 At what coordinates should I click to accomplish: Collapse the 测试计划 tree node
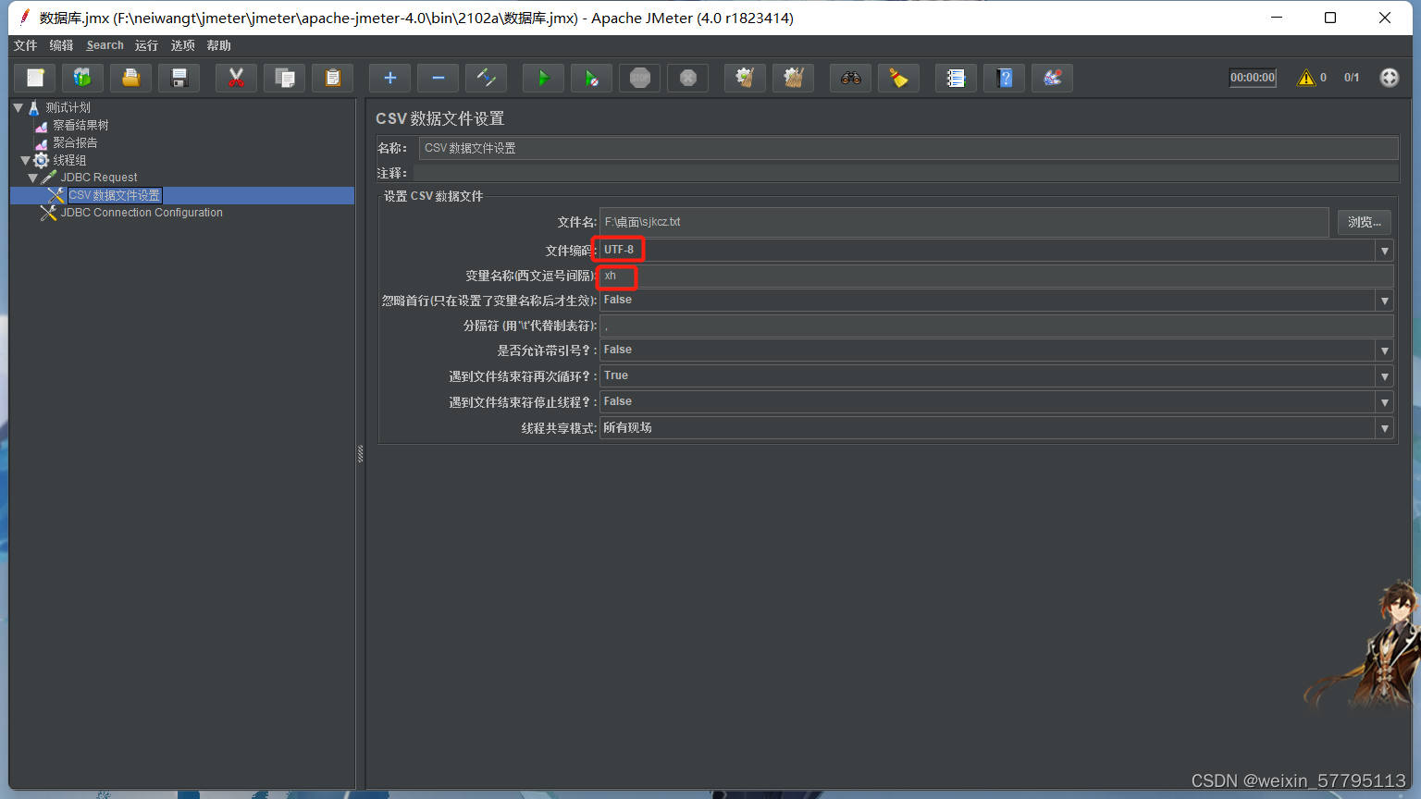coord(18,107)
